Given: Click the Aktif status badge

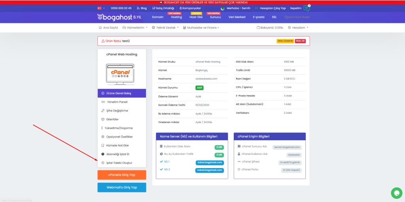Looking at the screenshot, I should (200, 88).
